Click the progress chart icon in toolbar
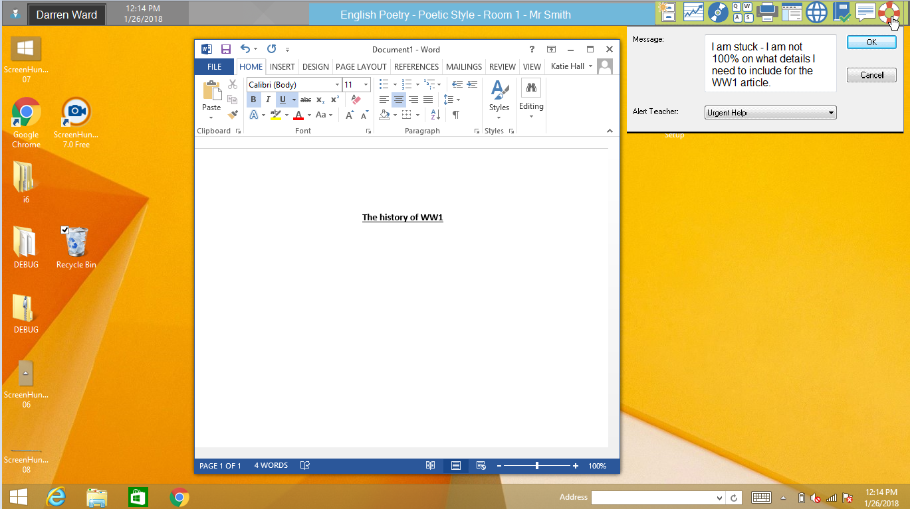This screenshot has height=509, width=910. pyautogui.click(x=693, y=12)
